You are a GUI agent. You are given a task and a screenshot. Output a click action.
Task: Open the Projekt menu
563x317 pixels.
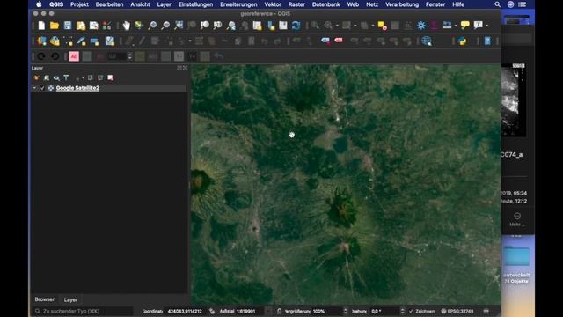click(79, 4)
